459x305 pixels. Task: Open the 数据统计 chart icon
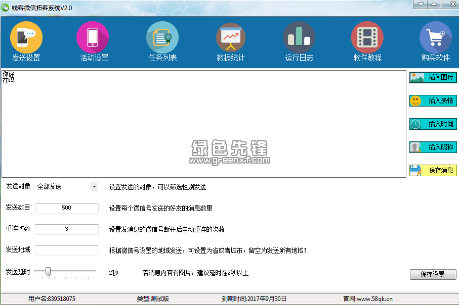click(x=231, y=37)
